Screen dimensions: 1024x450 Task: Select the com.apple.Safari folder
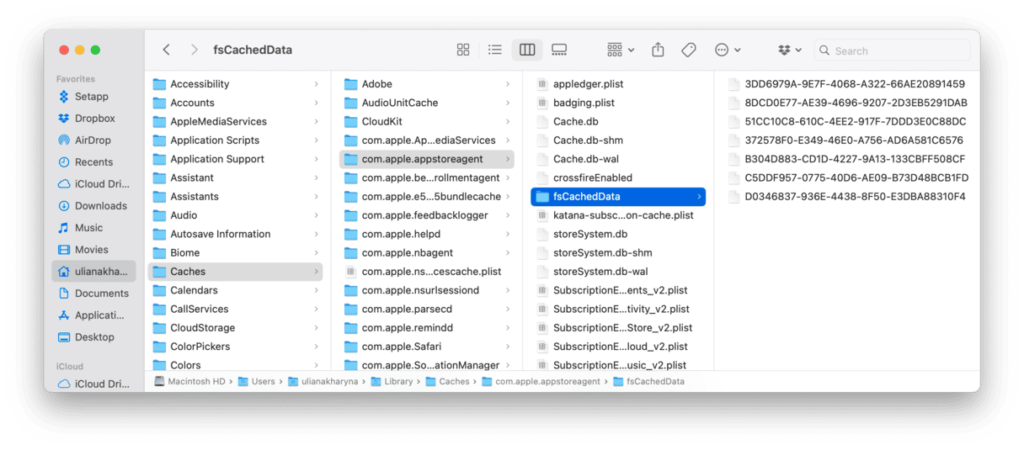point(427,347)
